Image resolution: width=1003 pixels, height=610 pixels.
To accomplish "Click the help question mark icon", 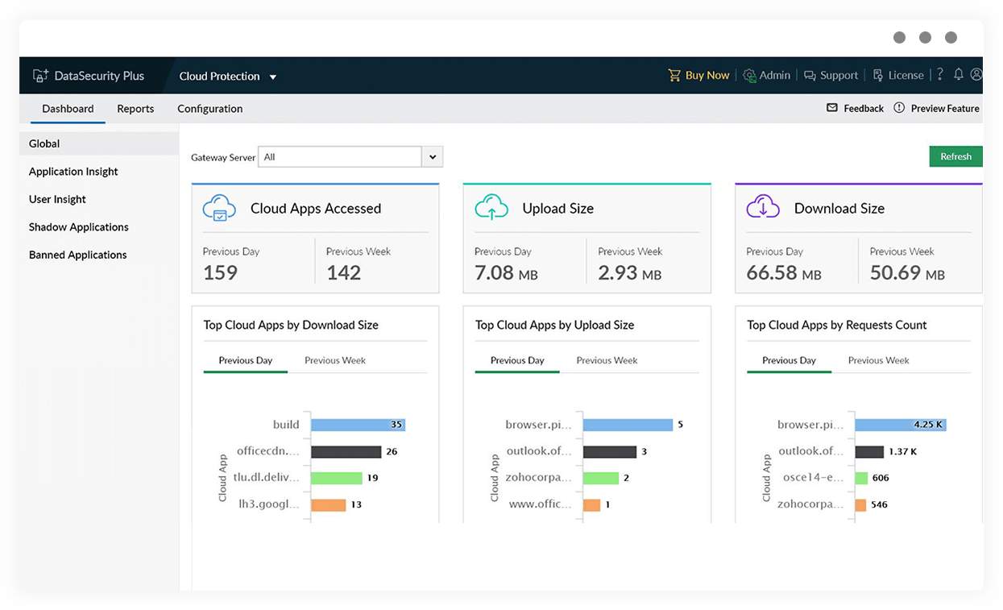I will pos(939,75).
